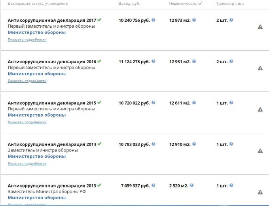Click warning triangle for 2017 declaration

(260, 27)
